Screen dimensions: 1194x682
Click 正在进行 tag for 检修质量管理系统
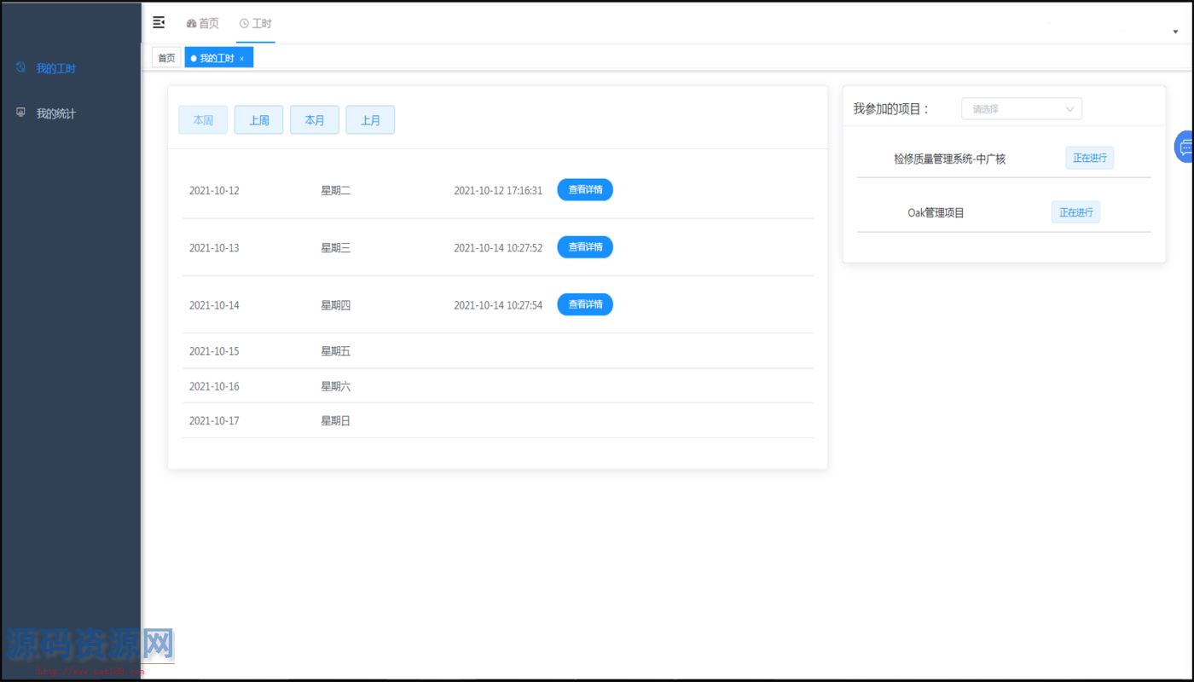(1089, 158)
